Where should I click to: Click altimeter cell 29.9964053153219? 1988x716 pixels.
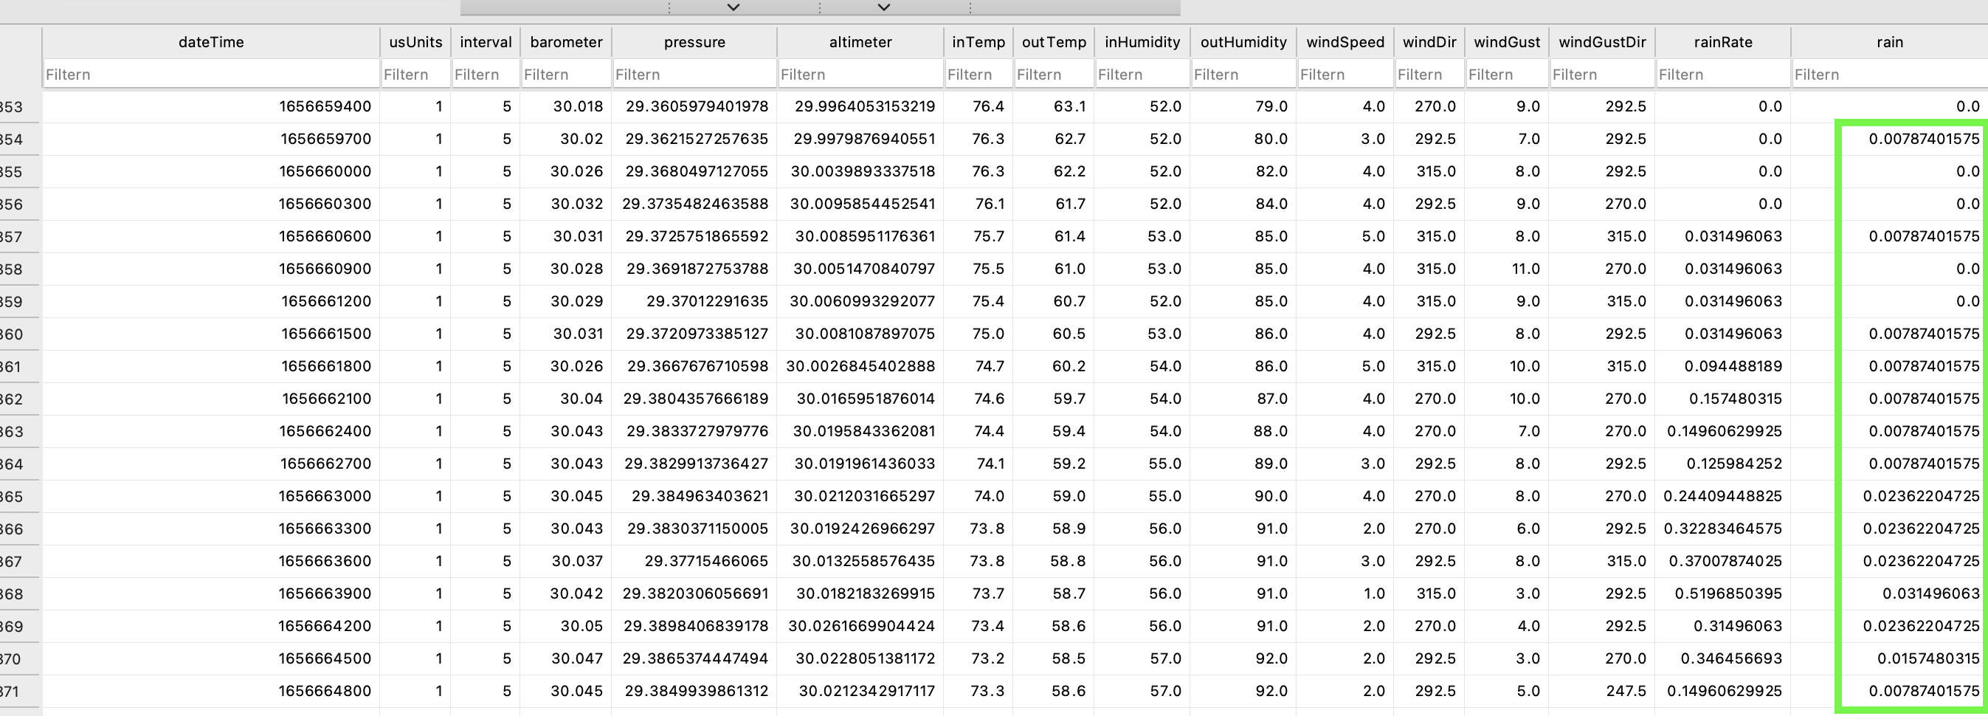860,106
